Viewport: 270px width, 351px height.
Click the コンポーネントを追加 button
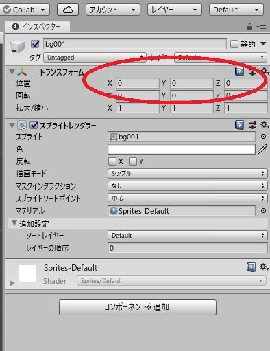[138, 307]
